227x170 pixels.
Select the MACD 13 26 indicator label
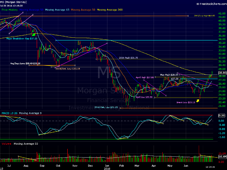click(9, 113)
